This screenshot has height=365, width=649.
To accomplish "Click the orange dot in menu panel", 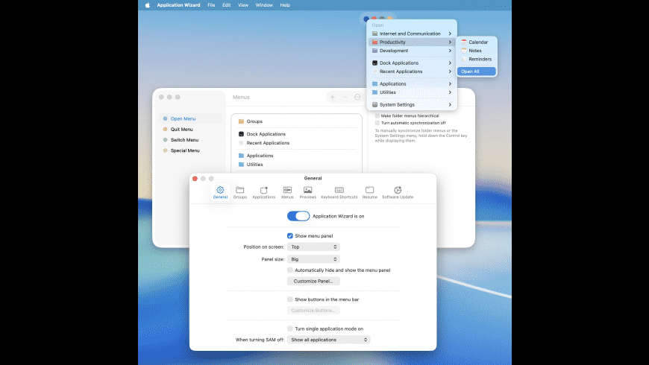I will click(389, 19).
